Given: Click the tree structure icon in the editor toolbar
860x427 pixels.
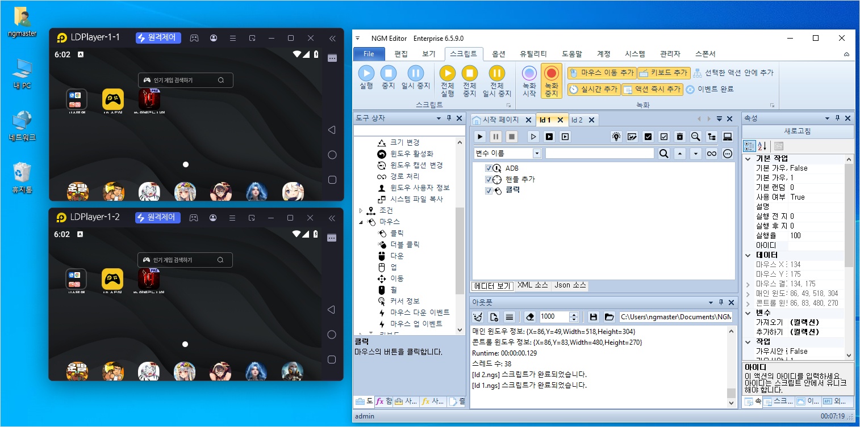Looking at the screenshot, I should 711,137.
